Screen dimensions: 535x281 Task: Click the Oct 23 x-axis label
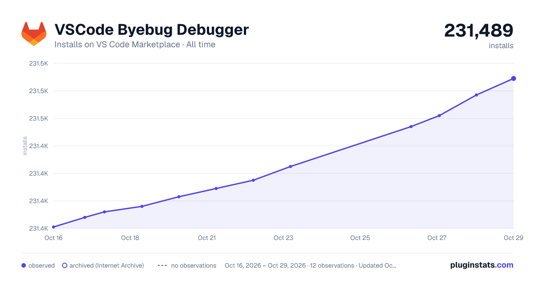[x=284, y=238]
